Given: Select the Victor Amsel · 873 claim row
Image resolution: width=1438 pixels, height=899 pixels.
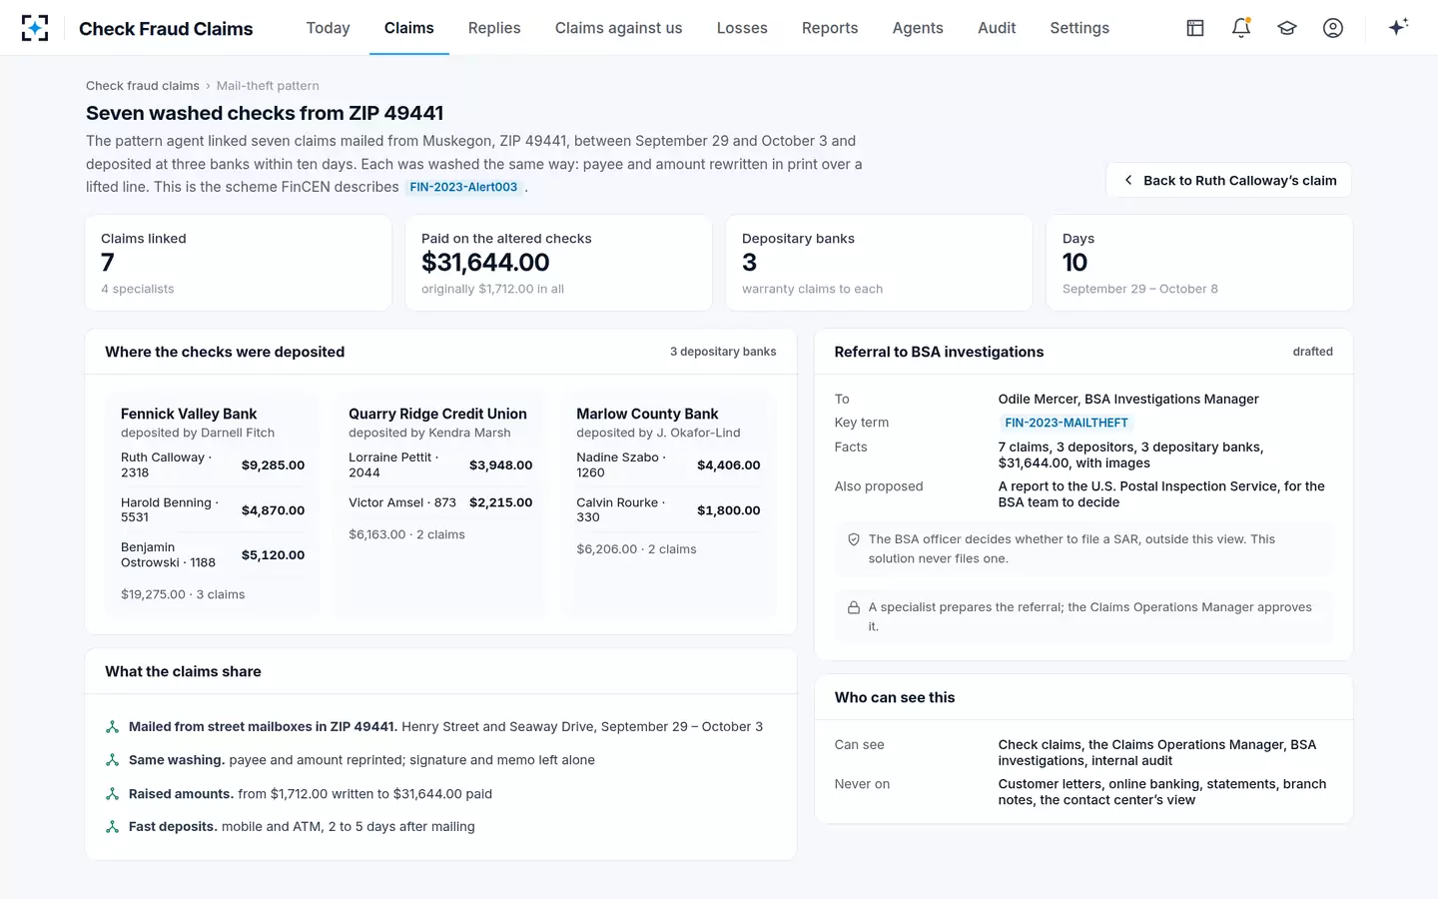Looking at the screenshot, I should pos(440,502).
